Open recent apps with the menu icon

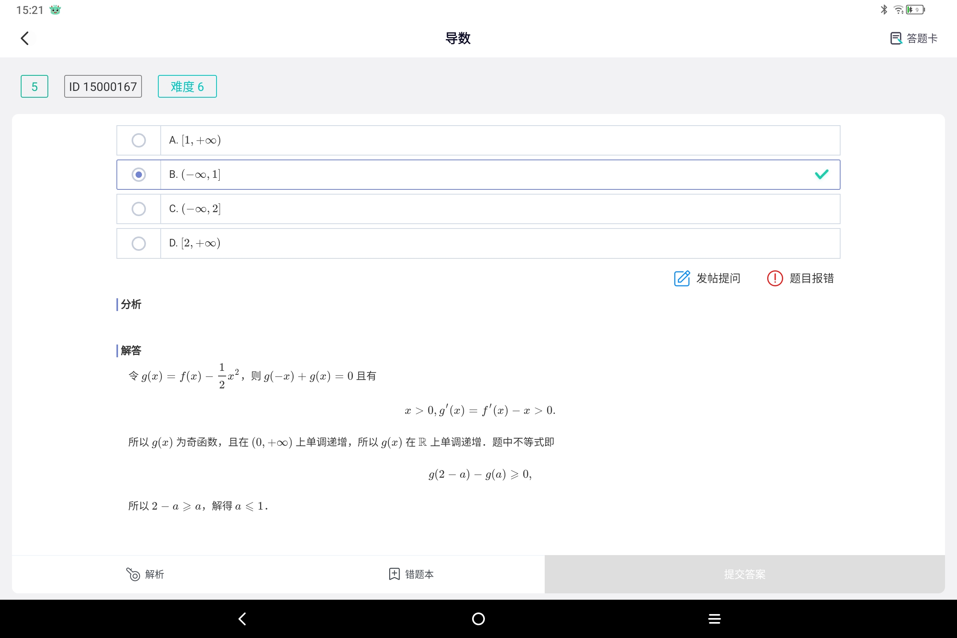(x=715, y=618)
